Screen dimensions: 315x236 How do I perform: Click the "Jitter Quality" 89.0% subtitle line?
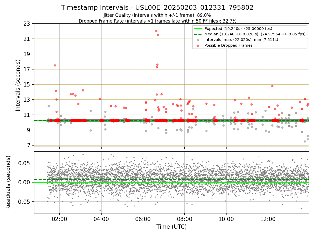click(x=157, y=15)
